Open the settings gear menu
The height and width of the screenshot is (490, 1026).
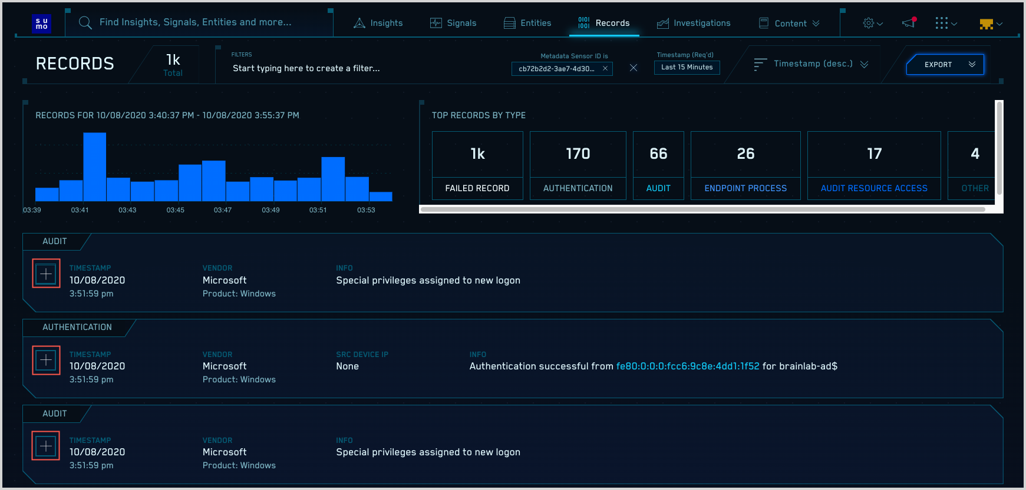pos(873,23)
